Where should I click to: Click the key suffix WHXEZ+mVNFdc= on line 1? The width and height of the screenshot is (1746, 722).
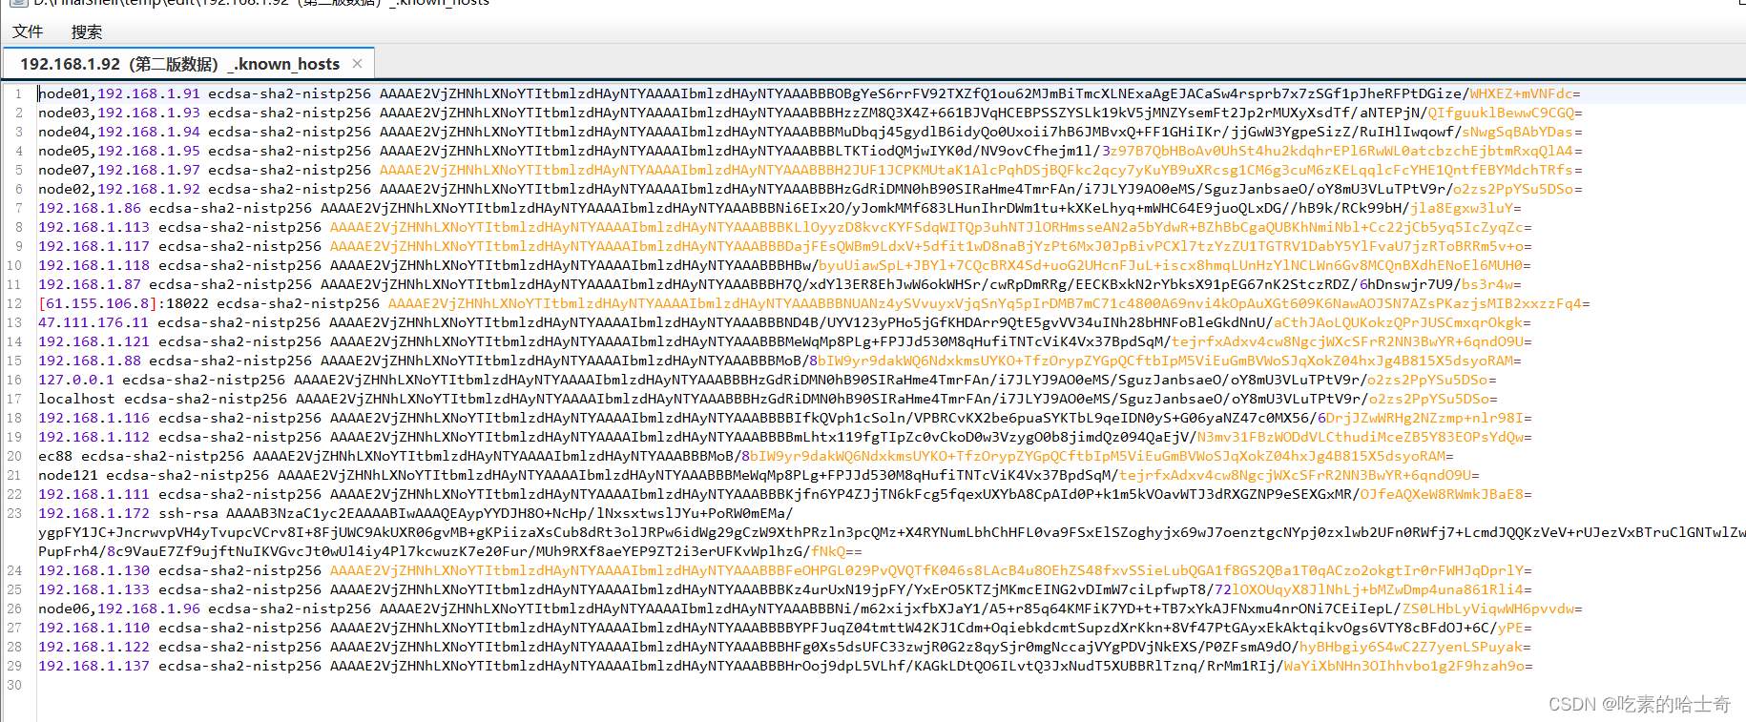1525,93
